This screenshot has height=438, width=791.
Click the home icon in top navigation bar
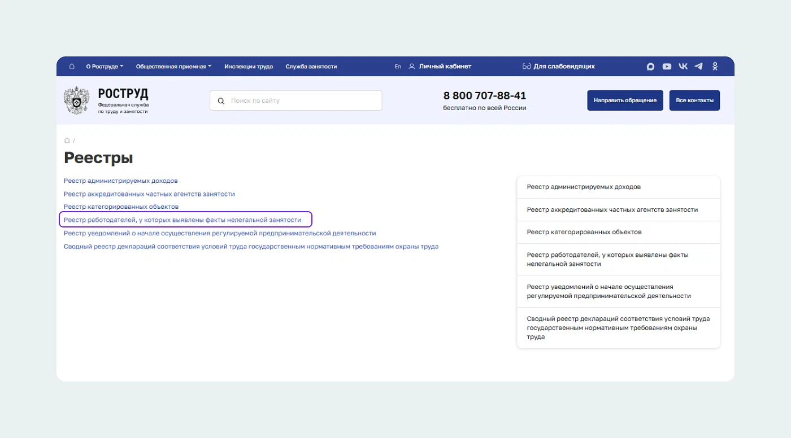(x=72, y=66)
